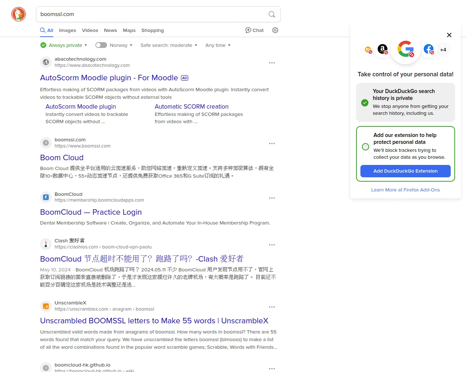466x372 pixels.
Task: Open more options for abacotechnology.com result
Action: click(272, 63)
